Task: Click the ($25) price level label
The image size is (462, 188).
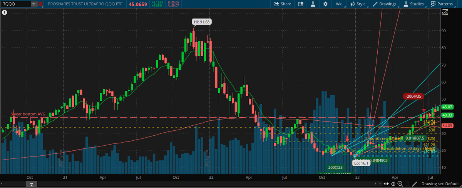Action: (x=431, y=138)
